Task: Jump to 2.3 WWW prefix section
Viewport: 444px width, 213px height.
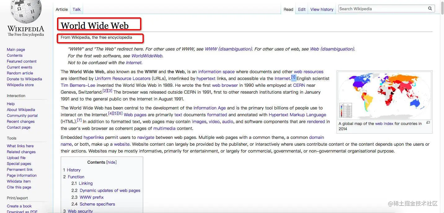Action: [88, 197]
